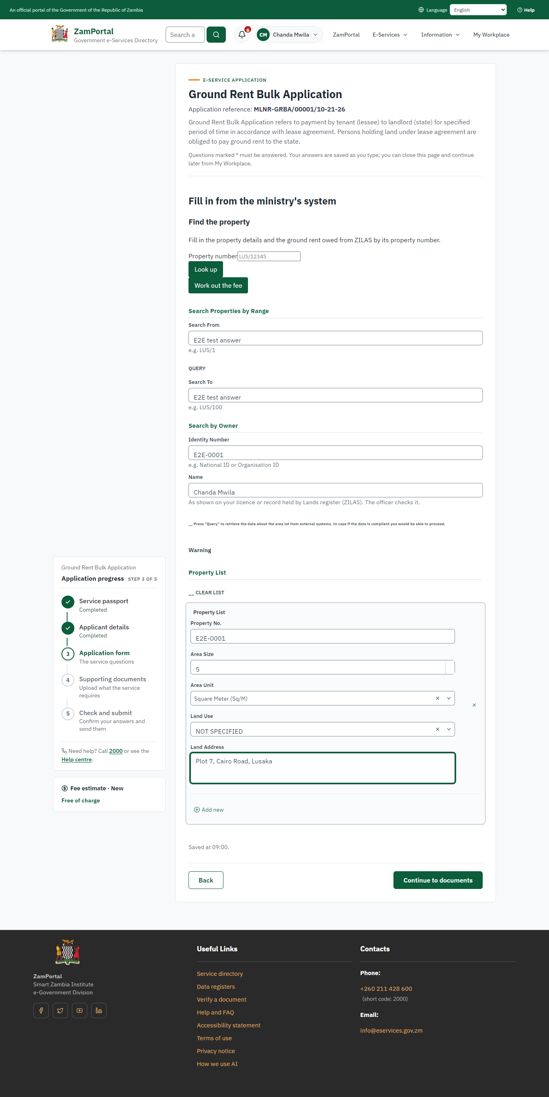Click the green search magnifier button
This screenshot has width=549, height=1097.
[216, 35]
